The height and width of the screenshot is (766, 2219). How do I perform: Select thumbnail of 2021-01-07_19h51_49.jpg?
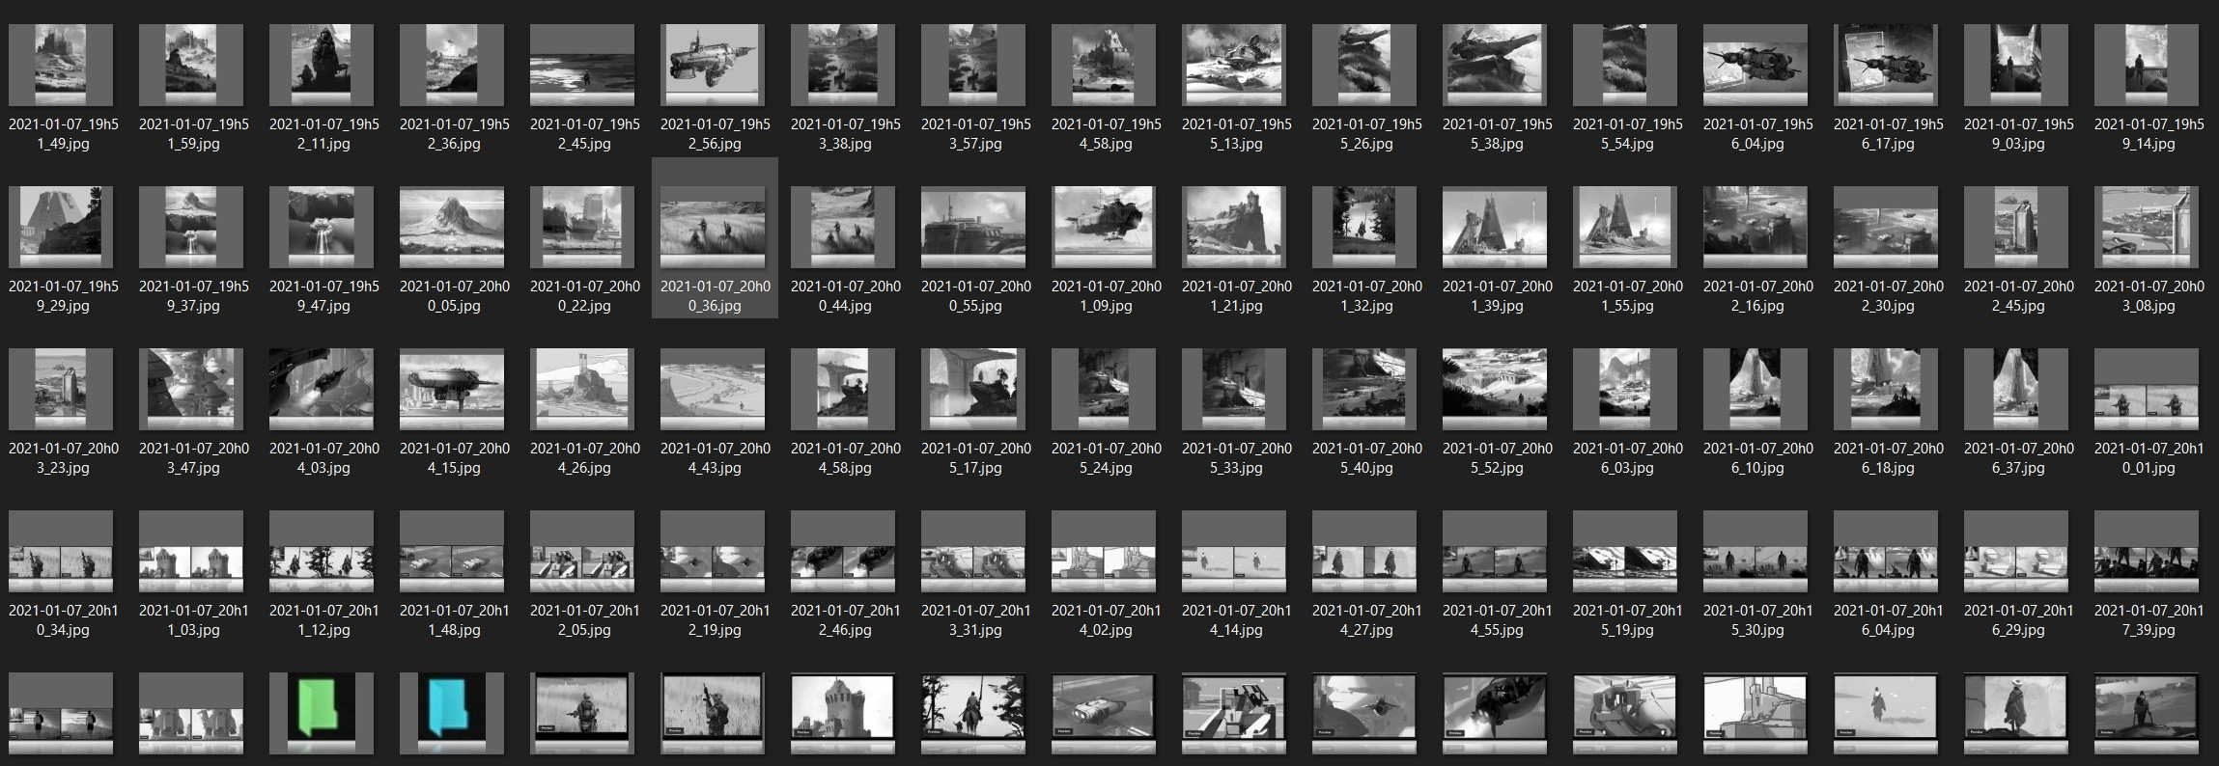(x=61, y=65)
